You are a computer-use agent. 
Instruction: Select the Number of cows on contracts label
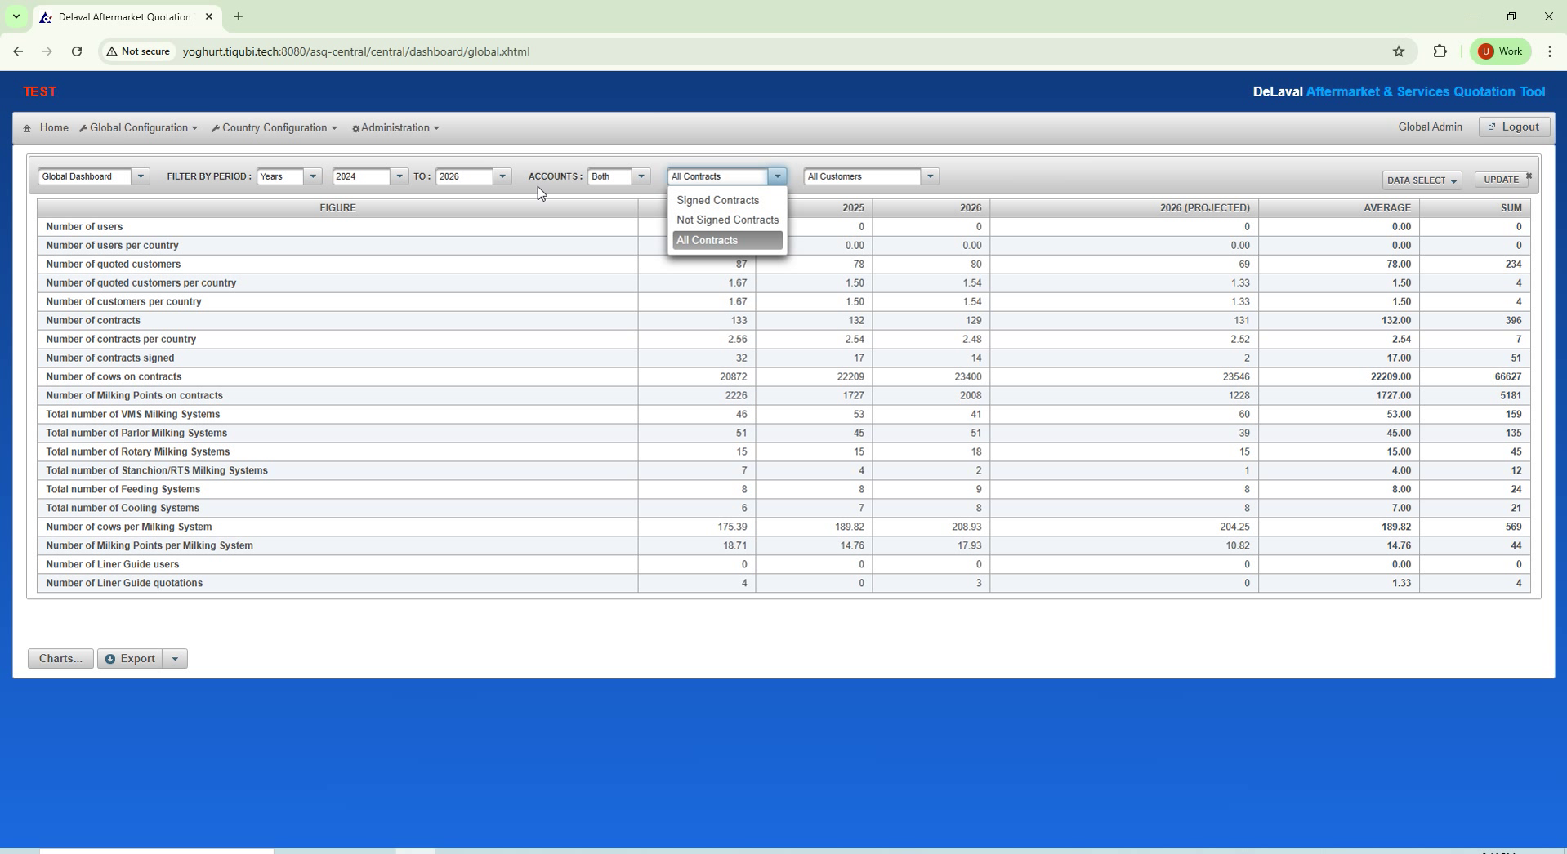point(114,377)
